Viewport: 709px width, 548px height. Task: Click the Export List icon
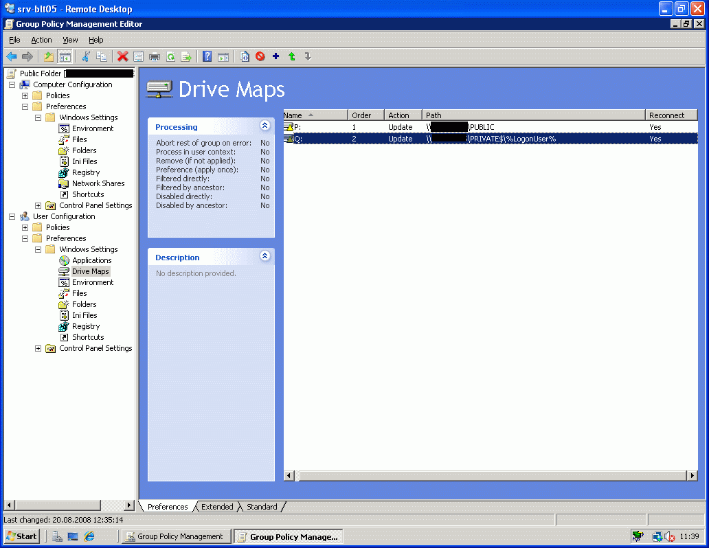tap(186, 56)
